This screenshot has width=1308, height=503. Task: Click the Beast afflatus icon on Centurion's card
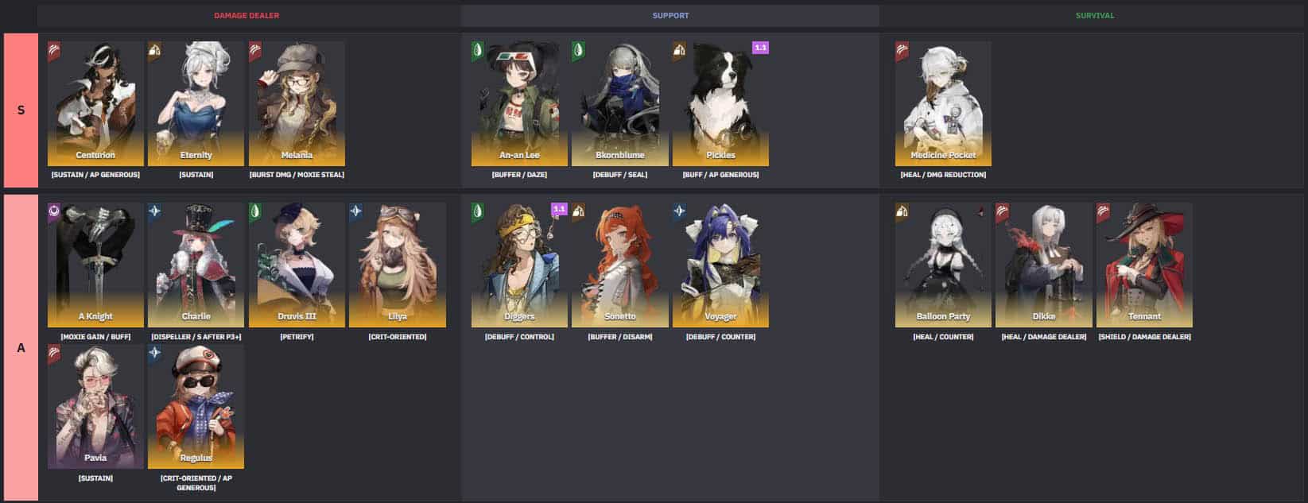coord(54,52)
